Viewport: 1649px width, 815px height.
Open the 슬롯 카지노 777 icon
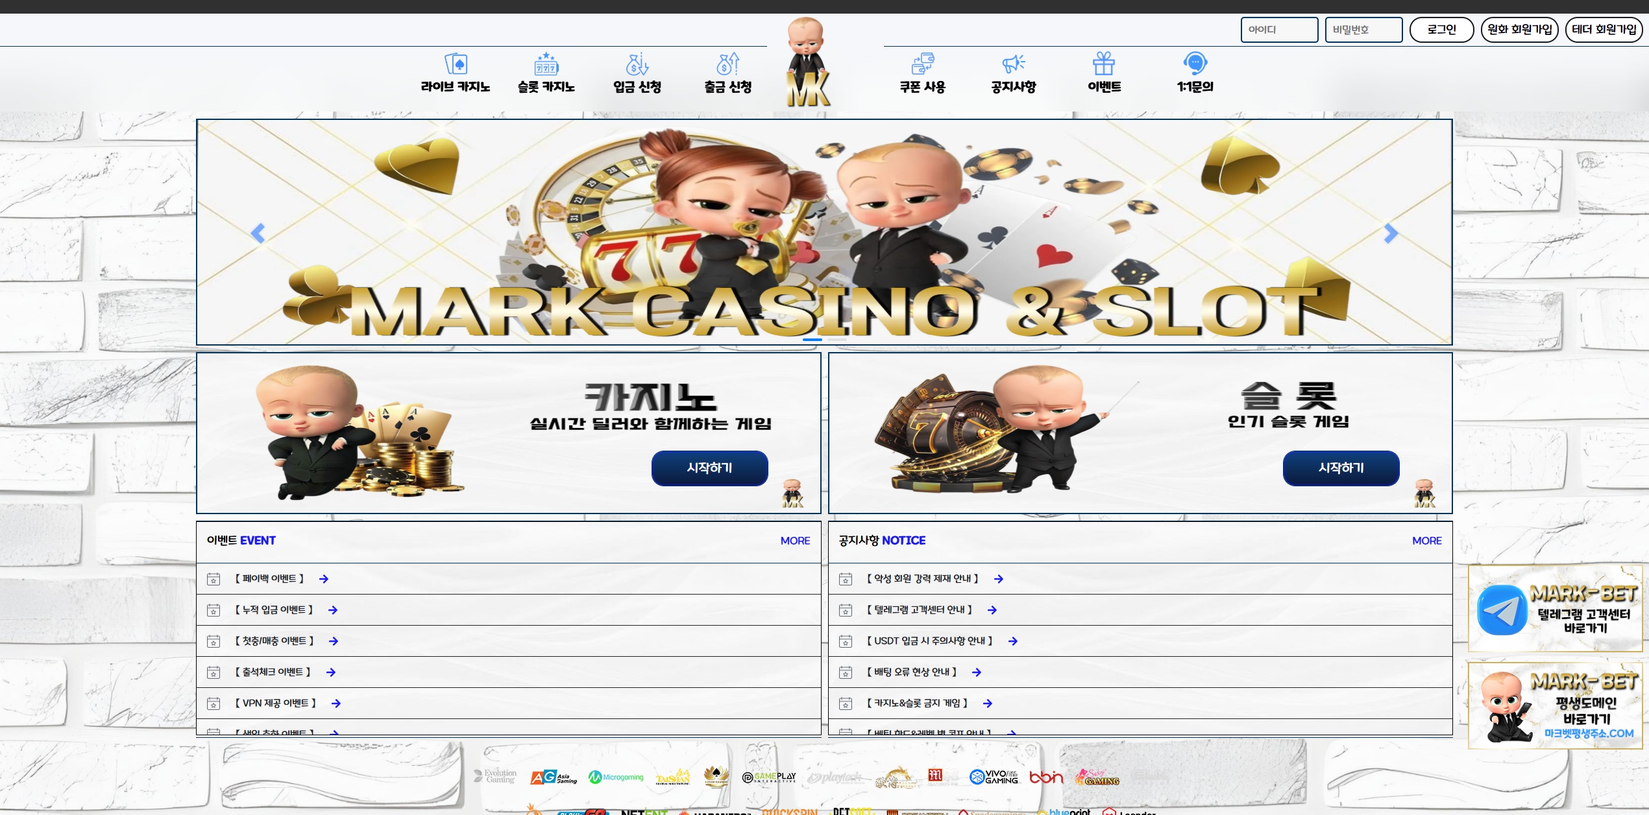546,64
